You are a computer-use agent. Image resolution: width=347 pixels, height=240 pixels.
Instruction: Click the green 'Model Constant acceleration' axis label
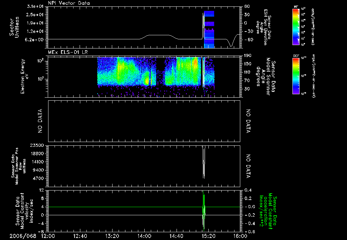coord(268,211)
